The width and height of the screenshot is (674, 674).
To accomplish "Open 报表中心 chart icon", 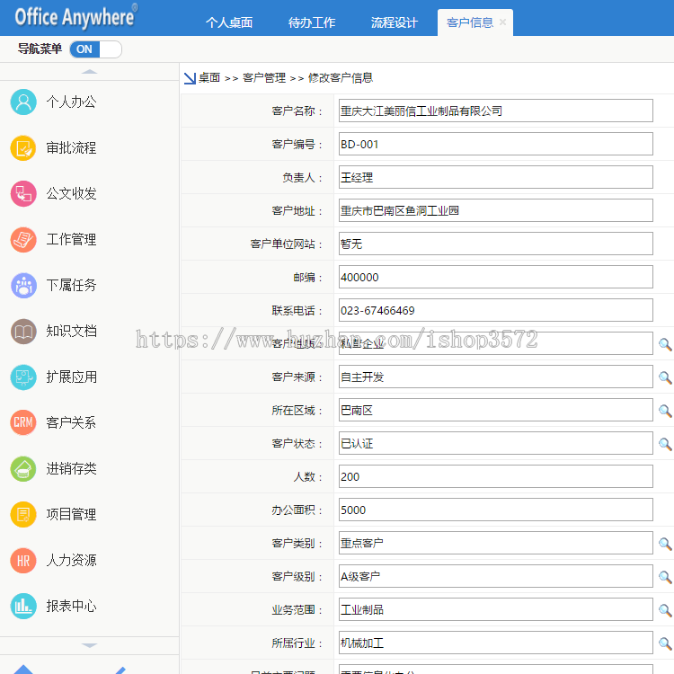I will (x=23, y=606).
